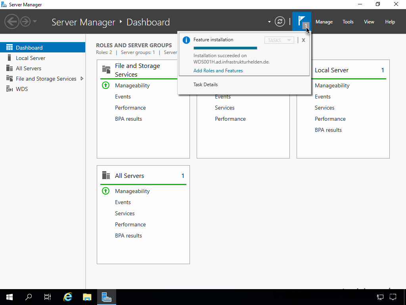Click the forward navigation arrow button

[25, 21]
